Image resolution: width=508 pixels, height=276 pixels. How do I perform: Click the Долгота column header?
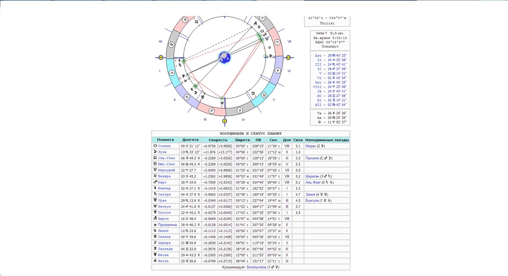(x=190, y=140)
